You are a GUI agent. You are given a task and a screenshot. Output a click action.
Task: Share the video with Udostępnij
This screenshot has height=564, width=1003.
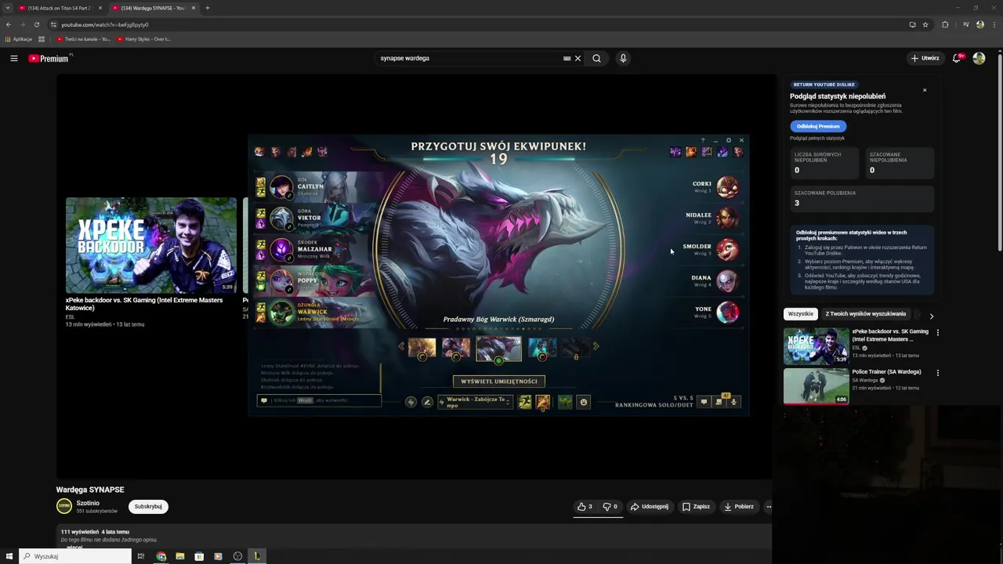650,507
